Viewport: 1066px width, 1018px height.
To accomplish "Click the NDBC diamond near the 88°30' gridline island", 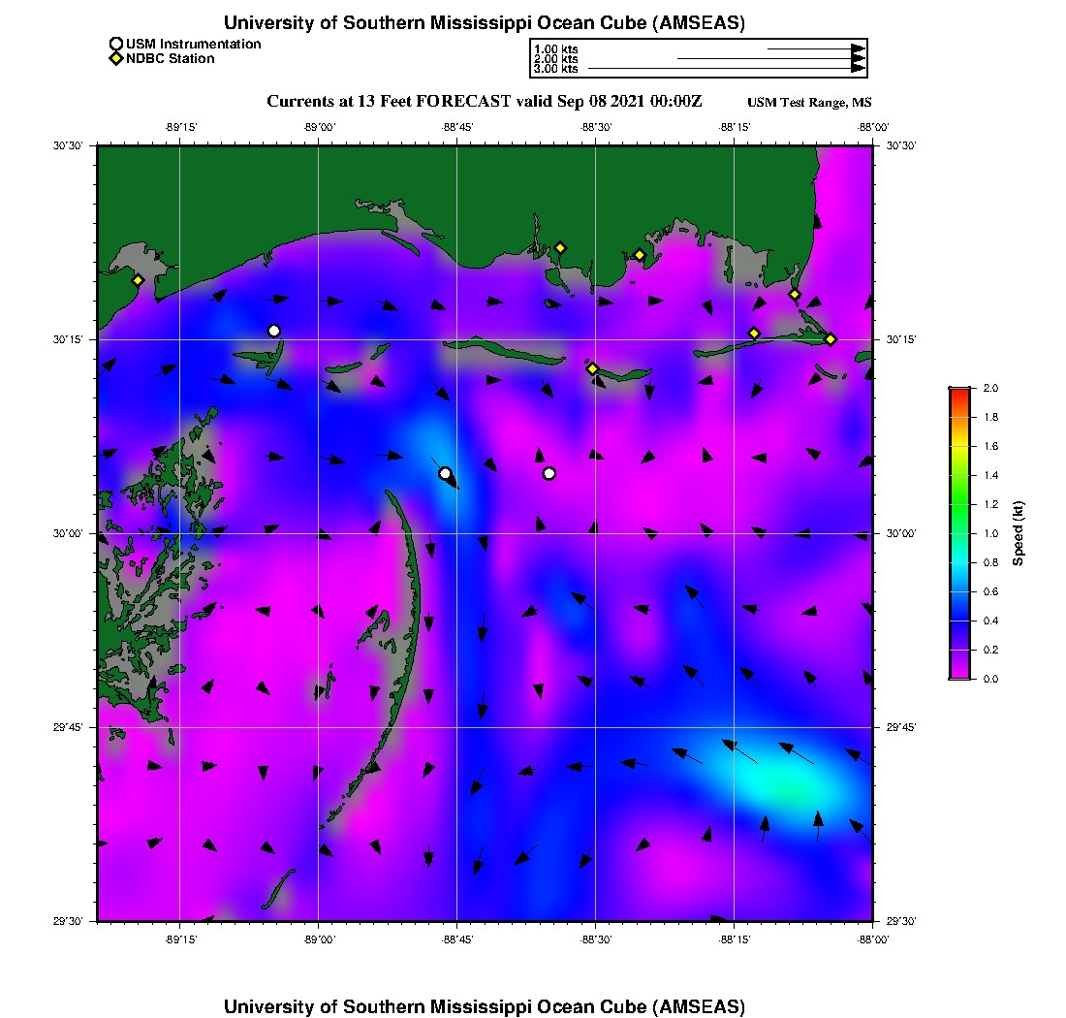I will pyautogui.click(x=592, y=368).
